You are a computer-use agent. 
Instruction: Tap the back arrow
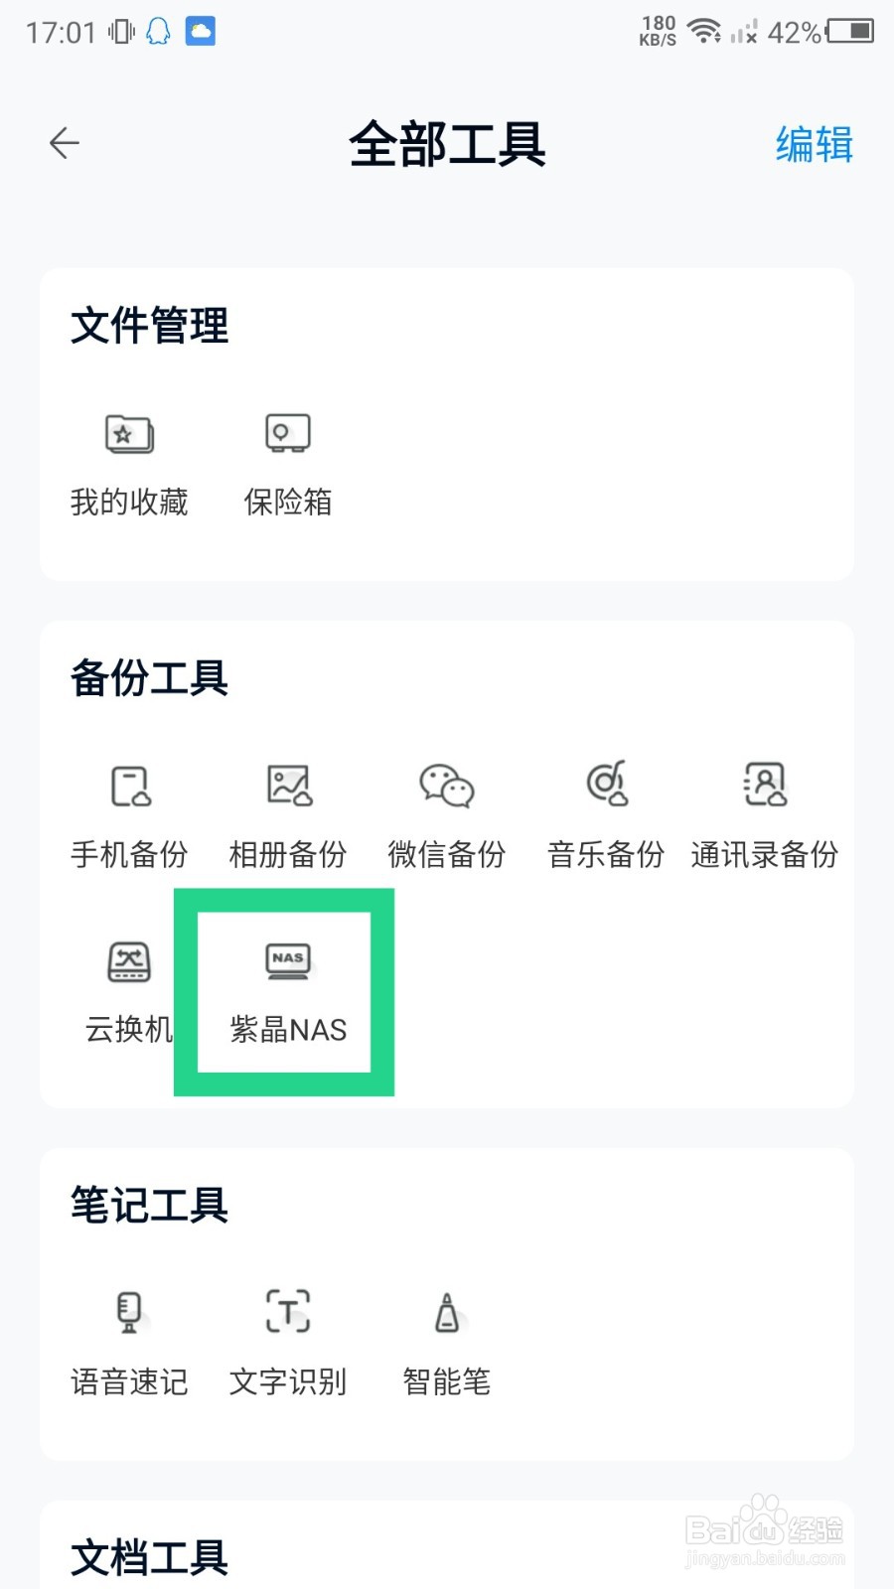(65, 143)
